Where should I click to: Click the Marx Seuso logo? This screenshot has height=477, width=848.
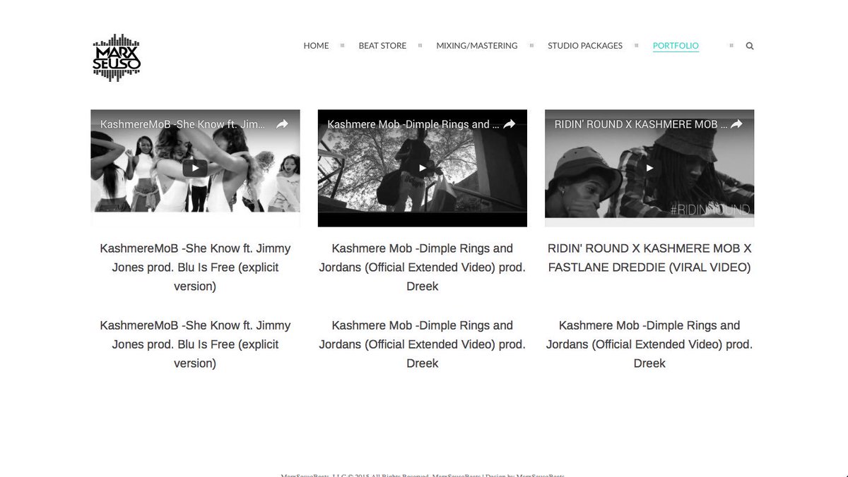(x=117, y=57)
